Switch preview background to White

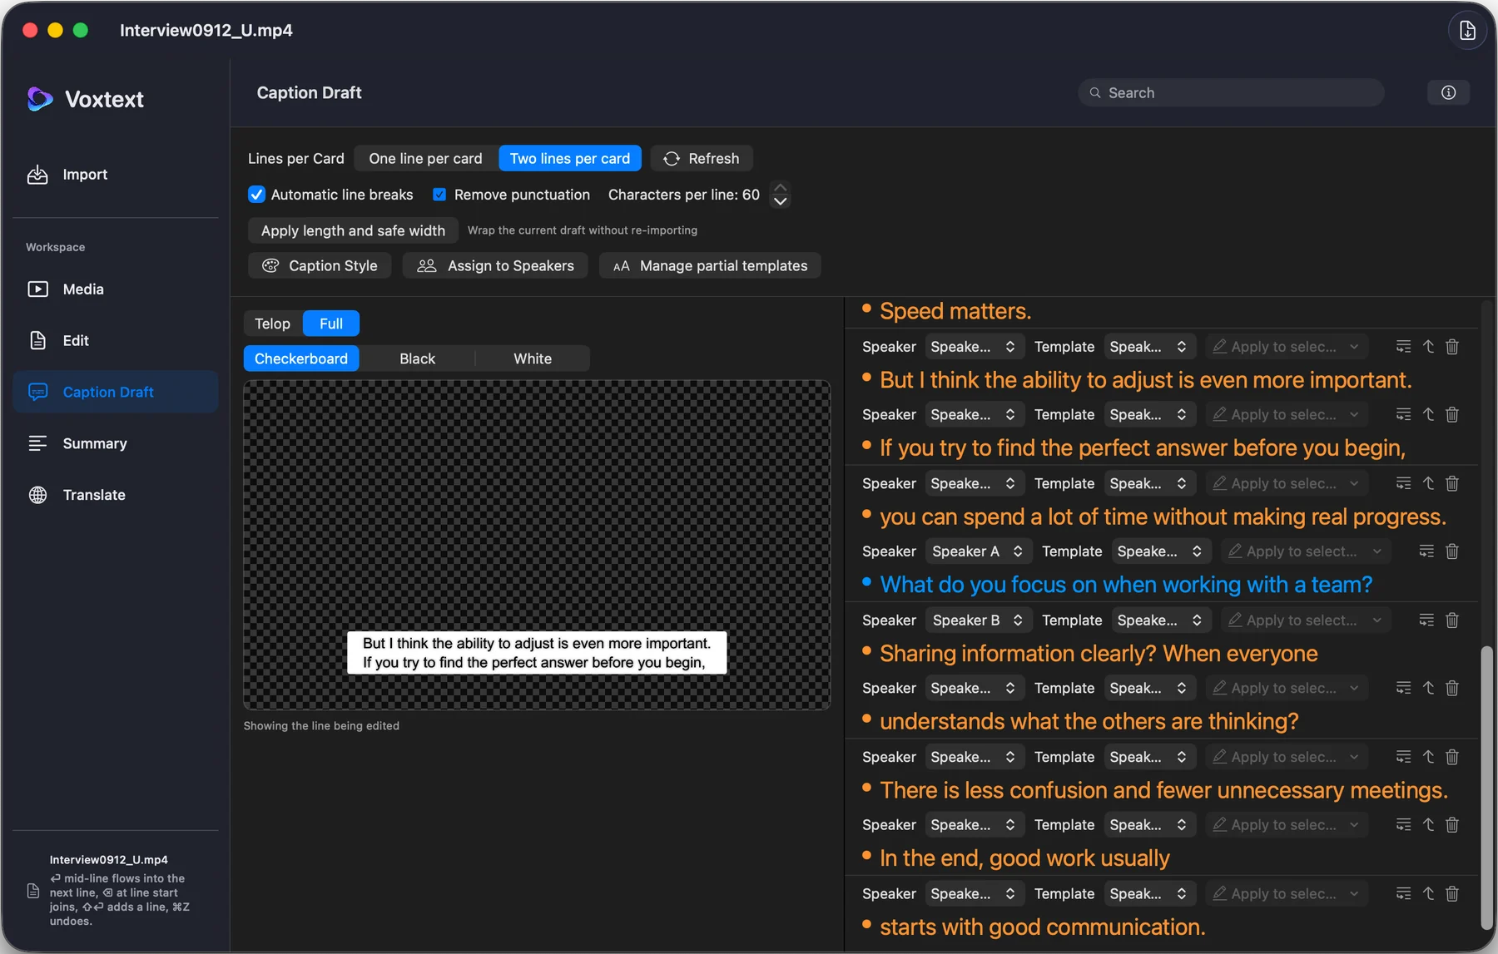coord(533,358)
